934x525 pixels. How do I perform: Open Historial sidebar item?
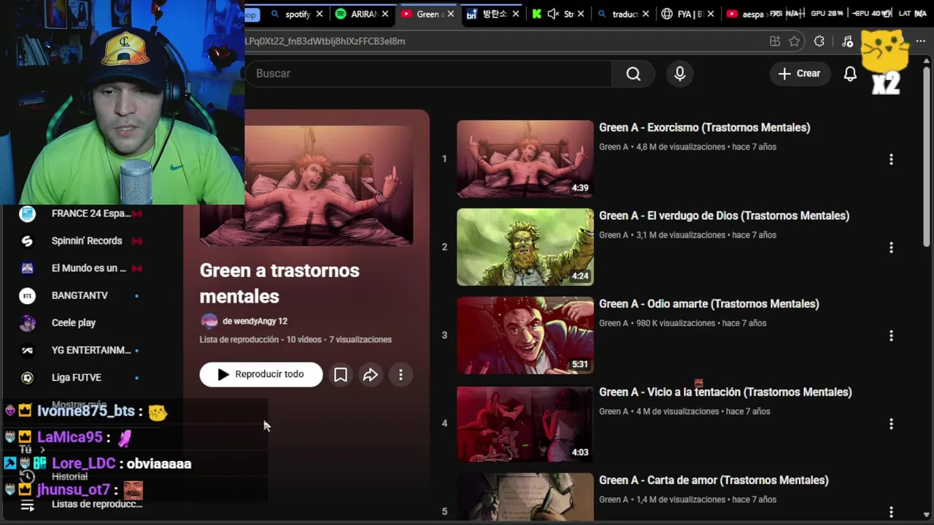point(69,477)
